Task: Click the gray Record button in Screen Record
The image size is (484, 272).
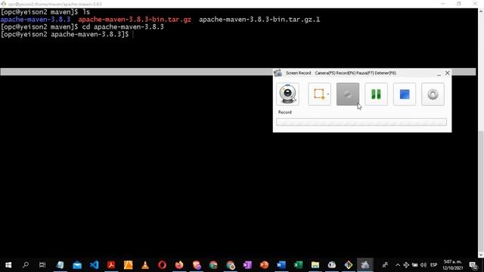Action: (348, 94)
